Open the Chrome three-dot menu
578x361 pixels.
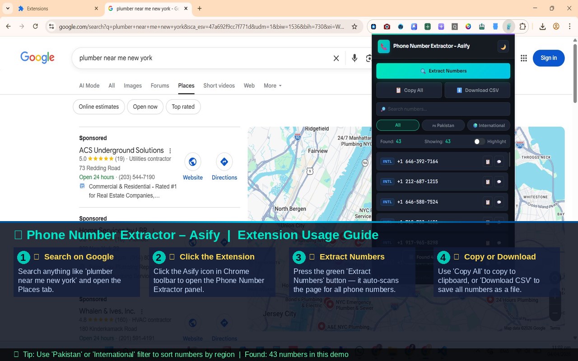pyautogui.click(x=570, y=27)
